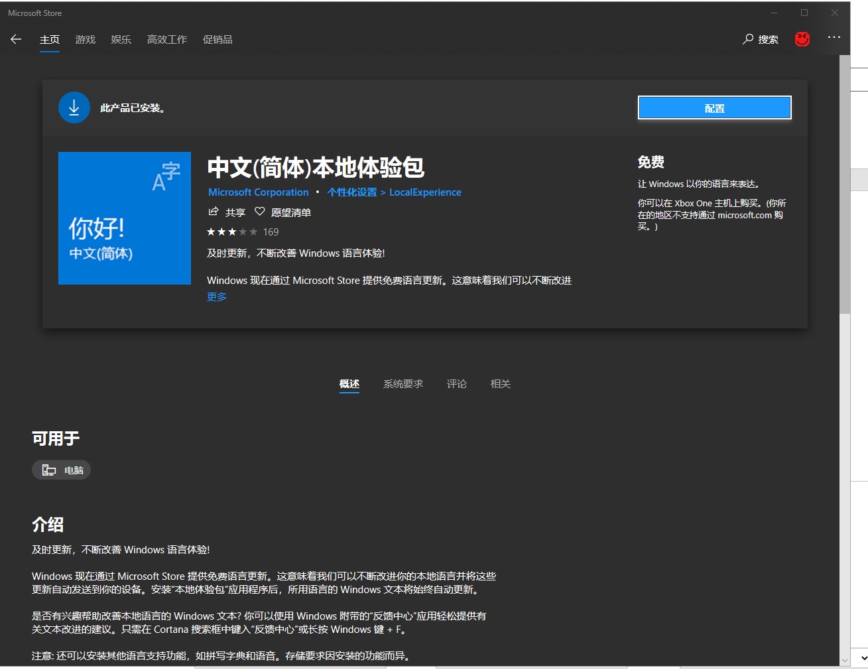Maximize the Microsoft Store window
Viewport: 868px width, 672px height.
point(804,13)
